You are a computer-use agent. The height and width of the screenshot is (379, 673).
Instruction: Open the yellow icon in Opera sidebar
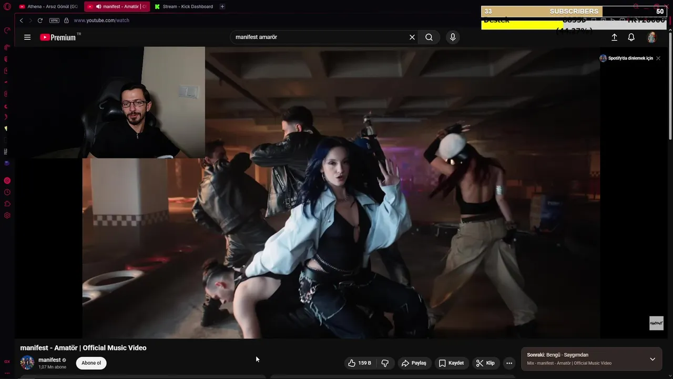[6, 128]
